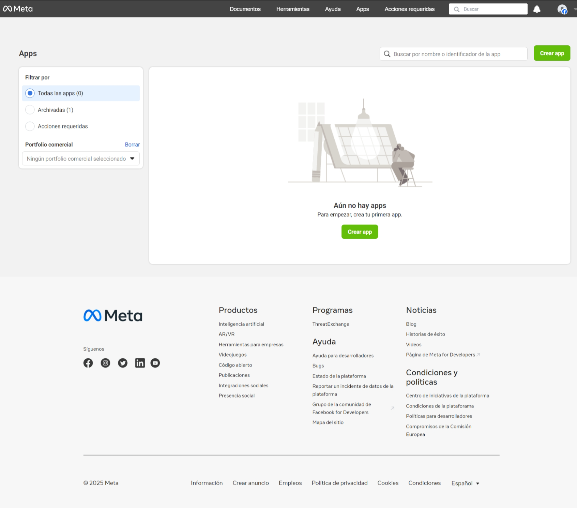Image resolution: width=577 pixels, height=508 pixels.
Task: Expand the account menu arrow beside avatar
Action: click(x=575, y=9)
